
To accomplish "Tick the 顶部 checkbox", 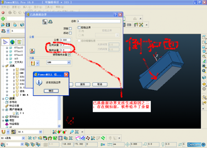I will click(70, 29).
